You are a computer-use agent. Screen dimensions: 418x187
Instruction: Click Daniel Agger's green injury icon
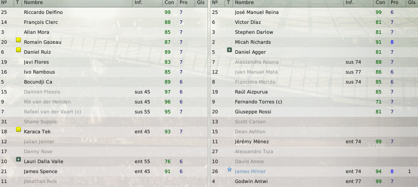pos(229,50)
